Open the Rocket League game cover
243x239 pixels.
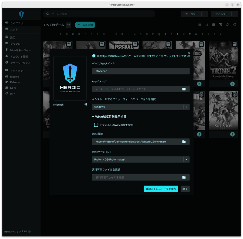[124, 45]
